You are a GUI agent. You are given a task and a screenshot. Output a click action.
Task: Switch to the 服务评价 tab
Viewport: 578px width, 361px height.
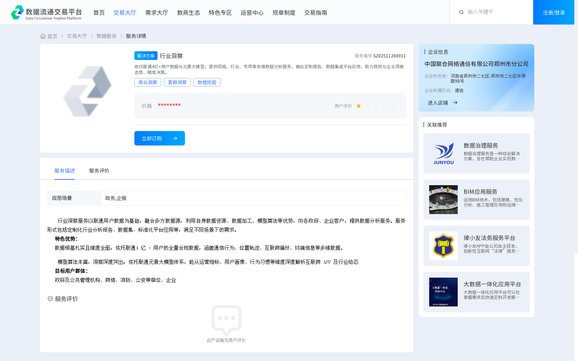point(99,171)
